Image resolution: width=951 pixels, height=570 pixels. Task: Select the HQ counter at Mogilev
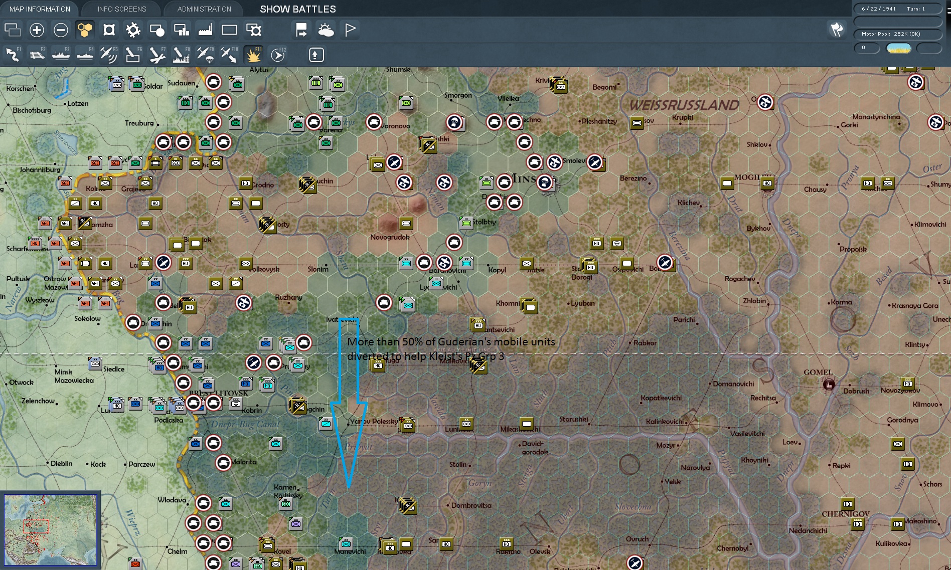pyautogui.click(x=767, y=183)
